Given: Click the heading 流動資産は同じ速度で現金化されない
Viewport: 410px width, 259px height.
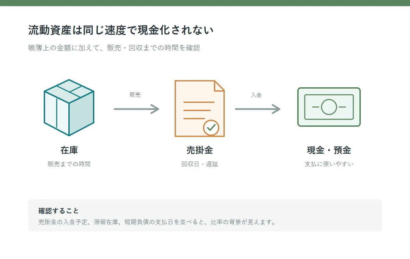Looking at the screenshot, I should coord(121,30).
